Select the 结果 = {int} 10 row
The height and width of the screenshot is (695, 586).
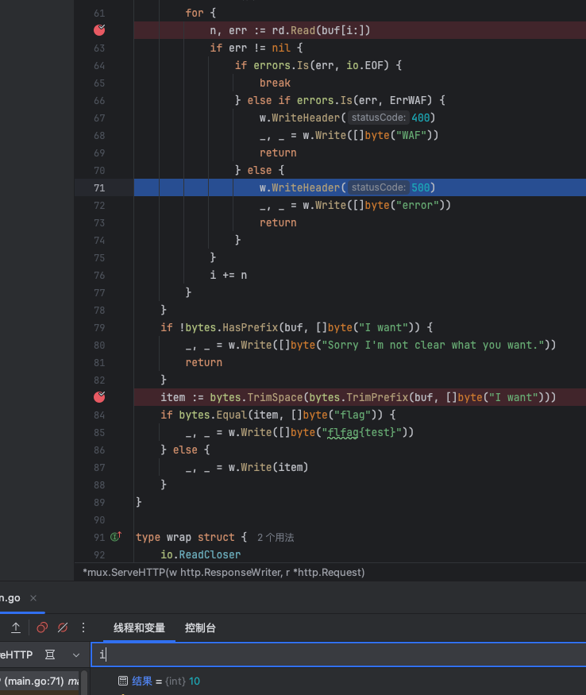338,681
